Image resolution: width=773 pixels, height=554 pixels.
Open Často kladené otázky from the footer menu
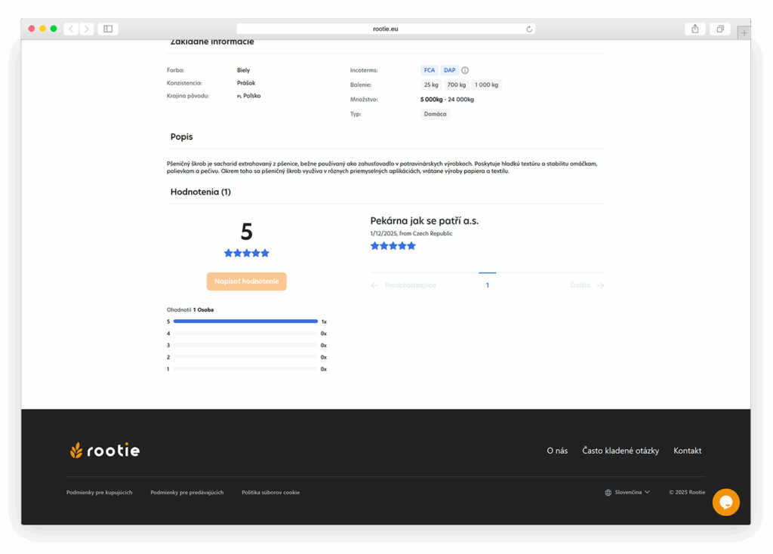tap(621, 450)
